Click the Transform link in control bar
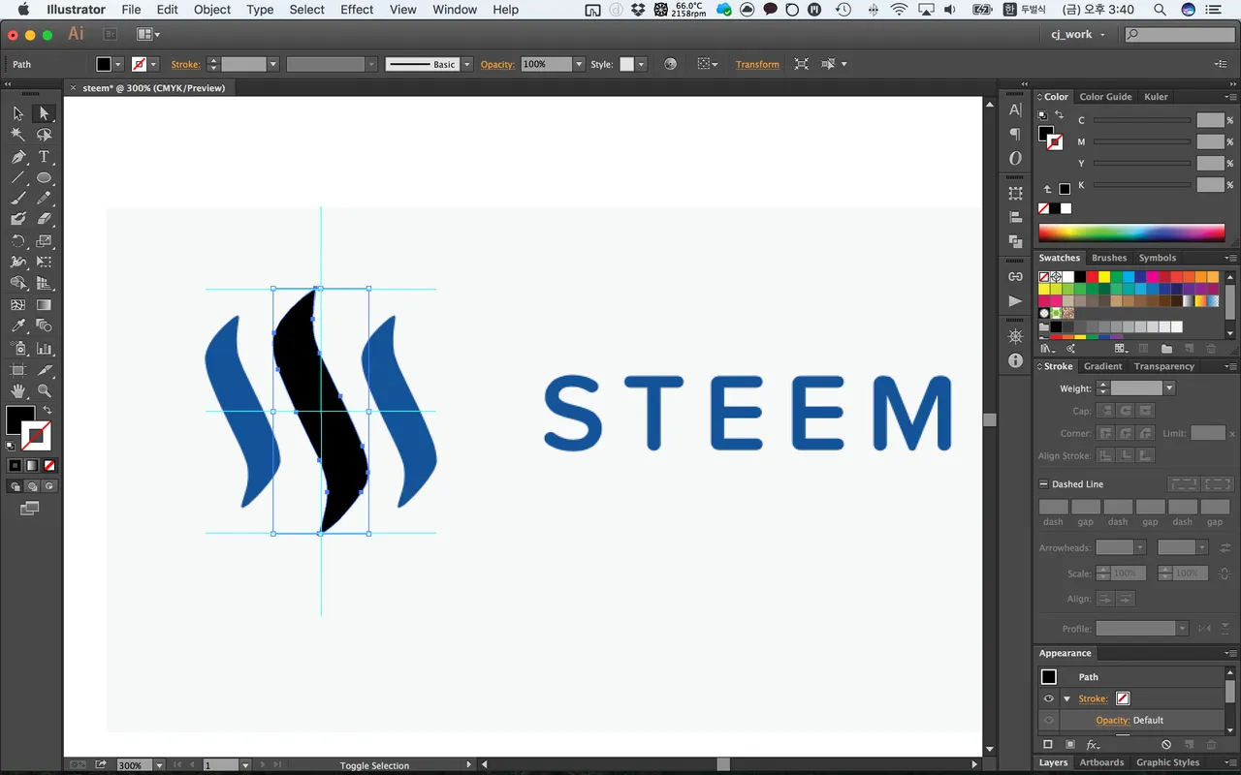The width and height of the screenshot is (1241, 775). click(x=757, y=64)
